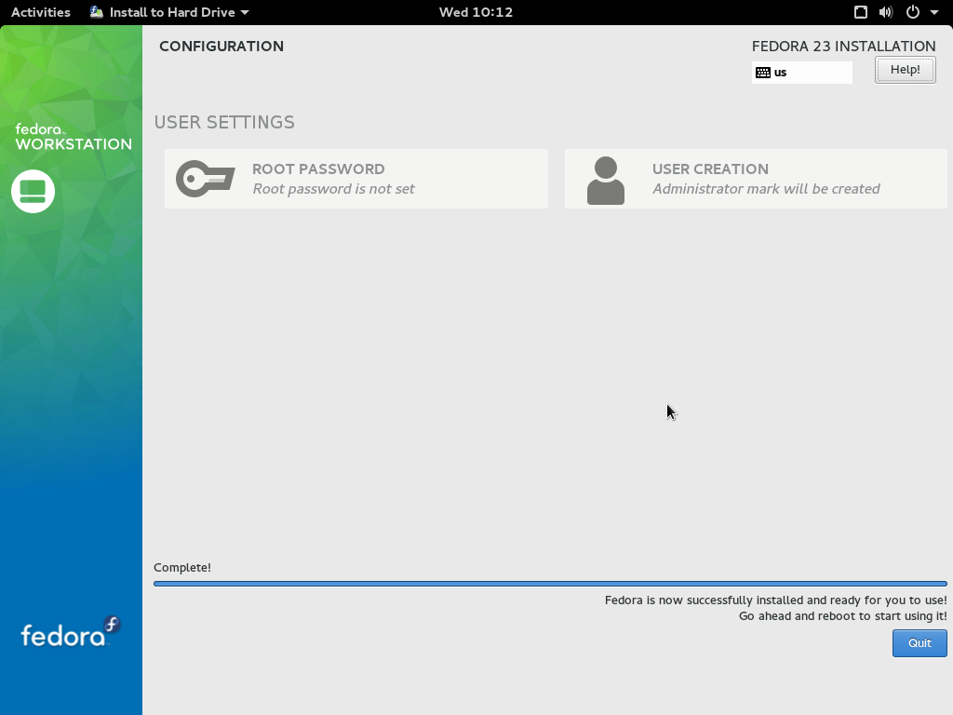
Task: Open the Activities overview
Action: (40, 12)
